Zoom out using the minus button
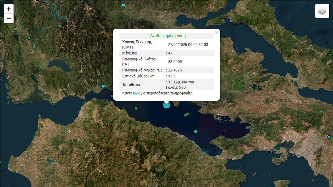Screen dimensions: 333x187 click(9, 18)
